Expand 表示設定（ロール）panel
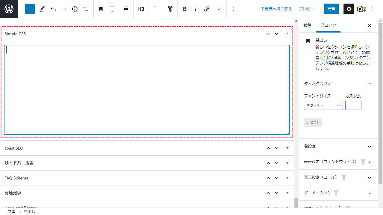The width and height of the screenshot is (383, 215). (338, 177)
